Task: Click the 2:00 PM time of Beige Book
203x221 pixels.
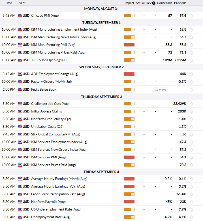Action: [9, 90]
